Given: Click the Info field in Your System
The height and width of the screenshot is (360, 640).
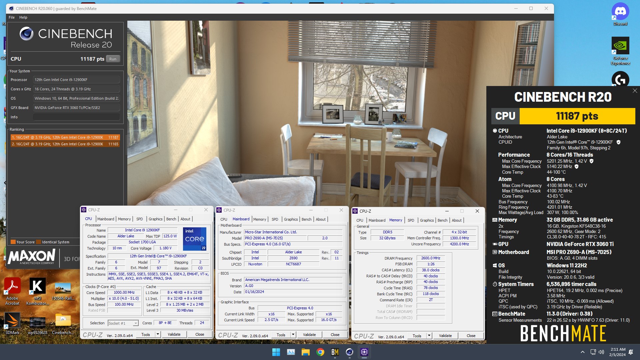Looking at the screenshot, I should (76, 117).
